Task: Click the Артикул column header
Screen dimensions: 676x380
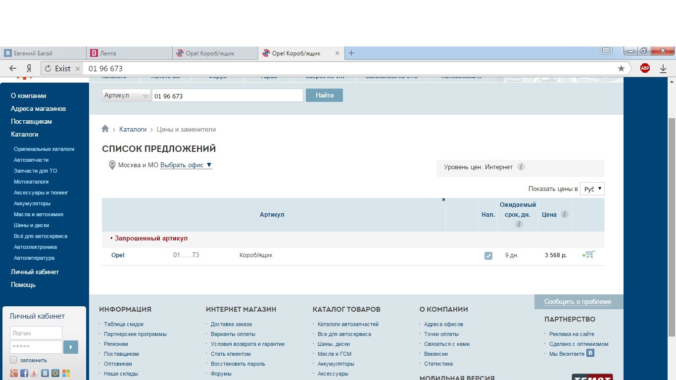Action: click(x=272, y=215)
